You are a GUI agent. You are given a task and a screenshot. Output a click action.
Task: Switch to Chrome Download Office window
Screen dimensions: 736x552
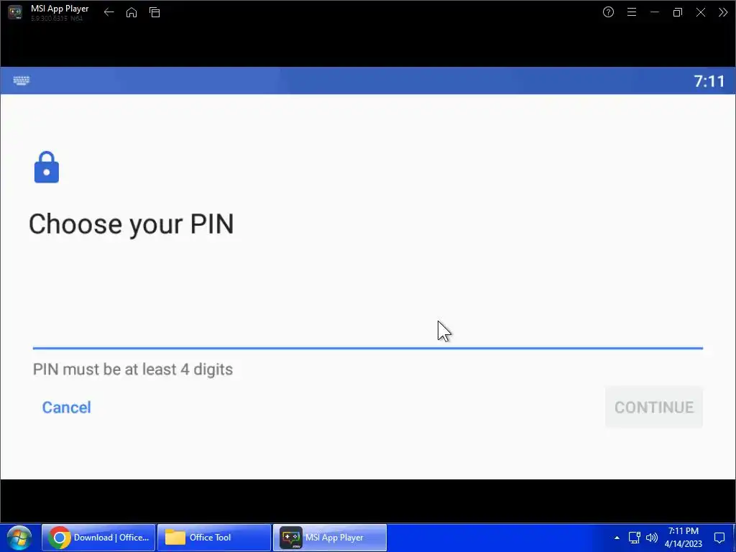click(98, 538)
